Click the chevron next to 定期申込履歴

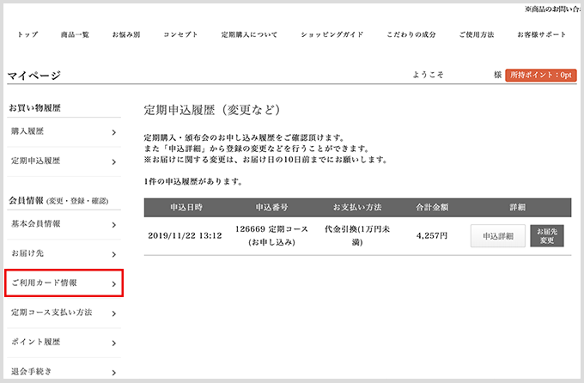pyautogui.click(x=114, y=161)
